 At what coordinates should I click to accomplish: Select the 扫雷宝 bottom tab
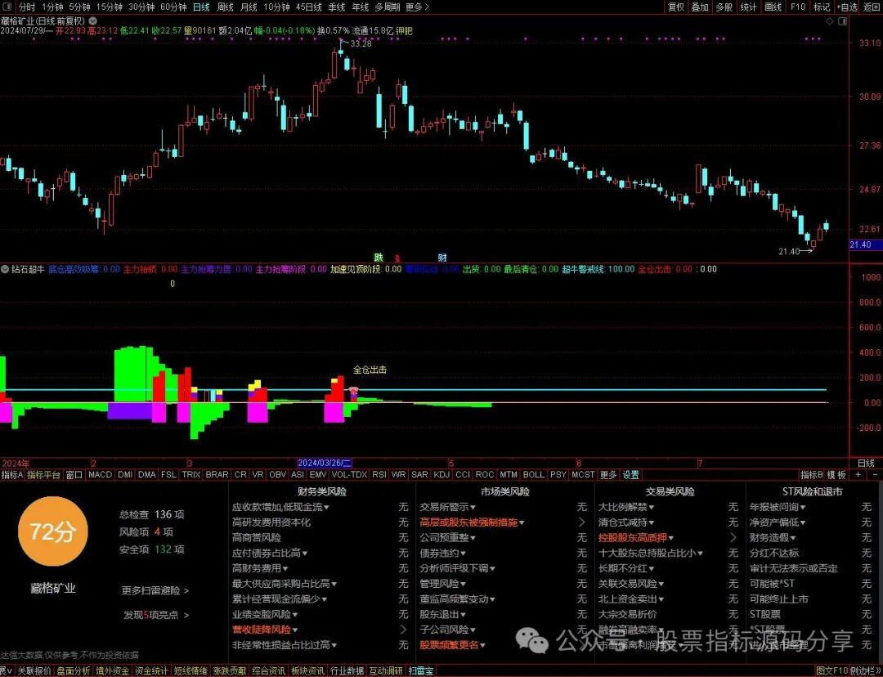coord(421,670)
